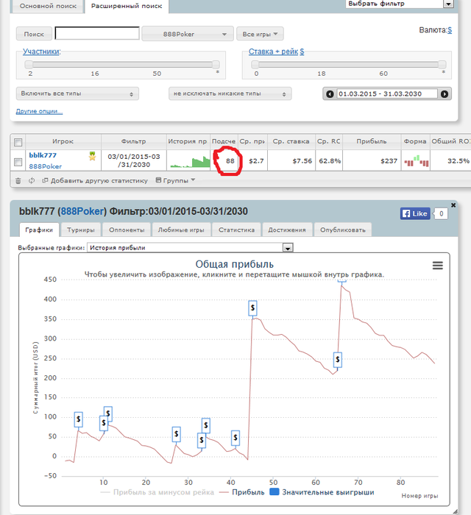Click the $ win marker near 350

point(252,308)
